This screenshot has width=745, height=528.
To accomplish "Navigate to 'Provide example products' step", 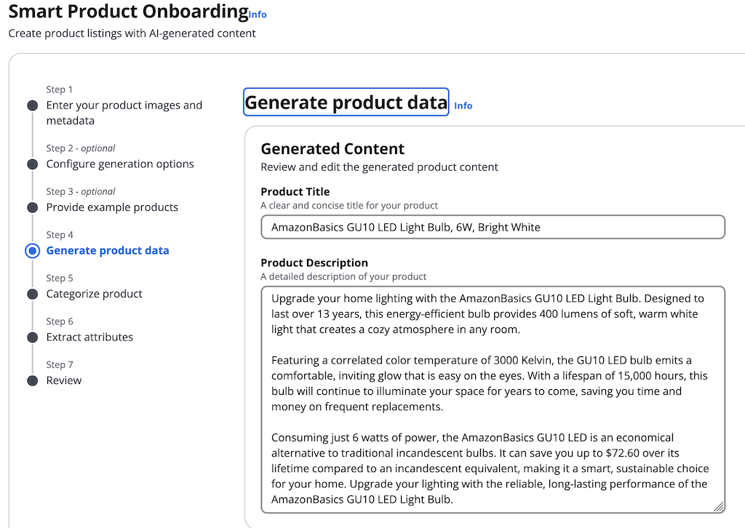I will (x=112, y=207).
